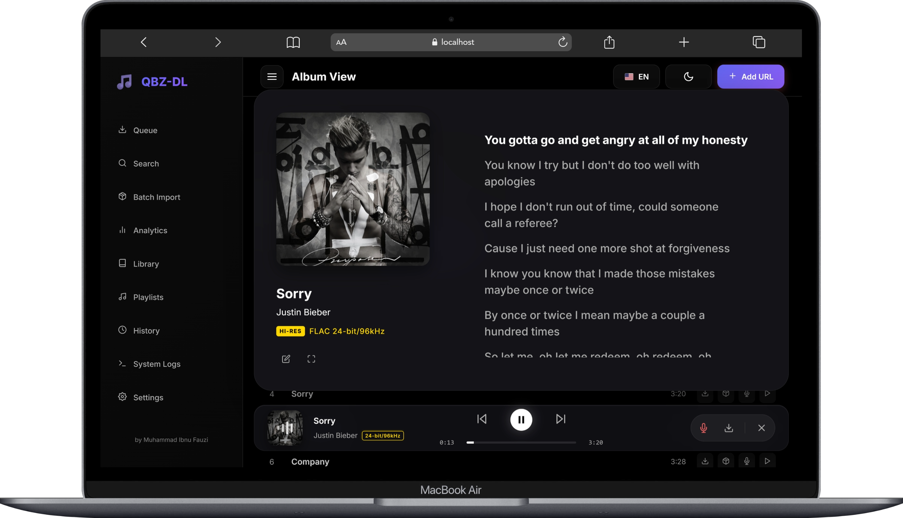The image size is (903, 518).
Task: Click the 3:20 total duration in player
Action: 596,442
